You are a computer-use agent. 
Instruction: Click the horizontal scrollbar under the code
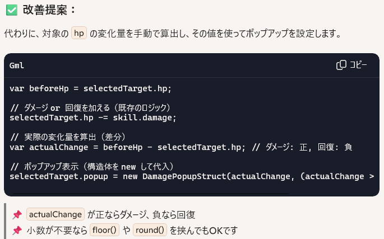[151, 194]
